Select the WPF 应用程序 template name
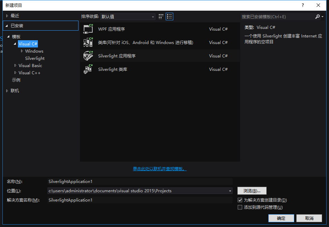329x227 pixels. click(111, 29)
